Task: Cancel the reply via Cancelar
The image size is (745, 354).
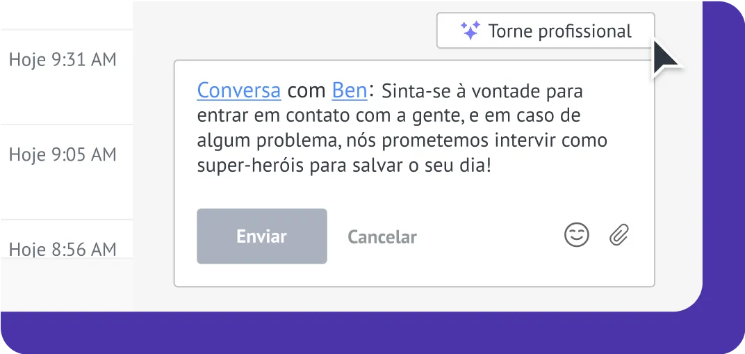Action: point(382,237)
